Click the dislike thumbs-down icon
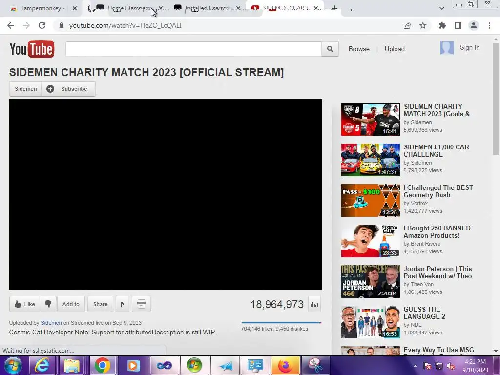This screenshot has height=375, width=500. [48, 304]
